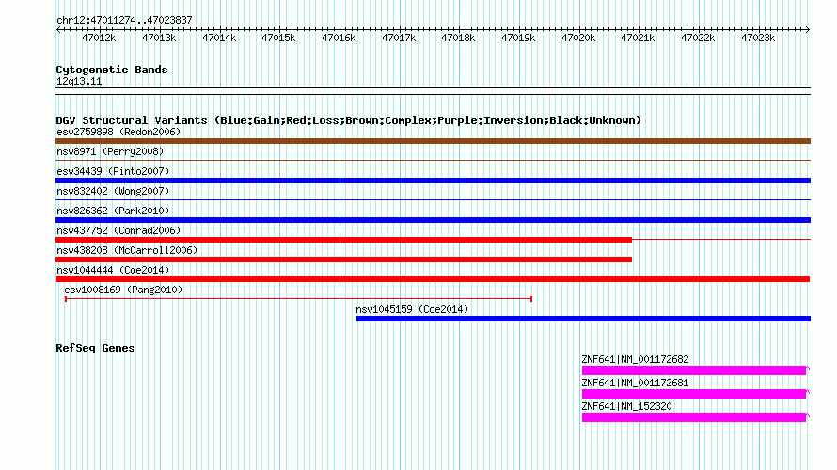Screen dimensions: 837x470
Task: Click the 47019k ruler tick label
Action: [519, 38]
